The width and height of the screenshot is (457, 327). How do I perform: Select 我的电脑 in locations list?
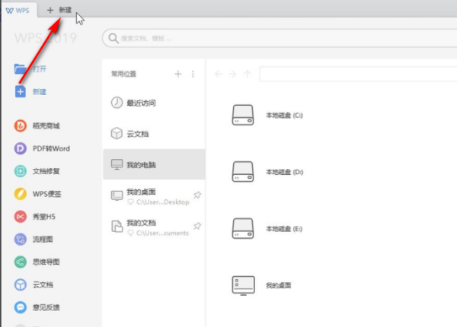[154, 164]
